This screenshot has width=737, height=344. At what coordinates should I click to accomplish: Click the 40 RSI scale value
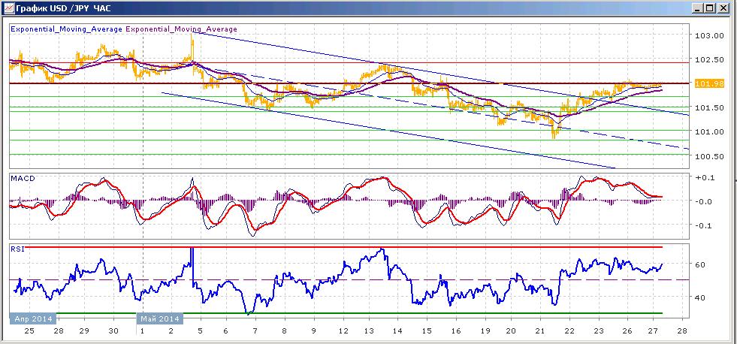(x=700, y=297)
